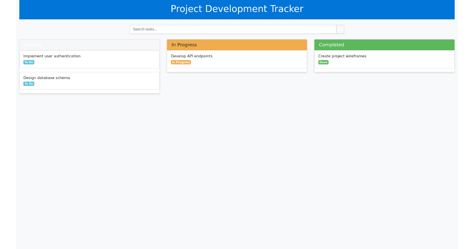474x249 pixels.
Task: Click the orange In Progress status badge
Action: [x=181, y=62]
